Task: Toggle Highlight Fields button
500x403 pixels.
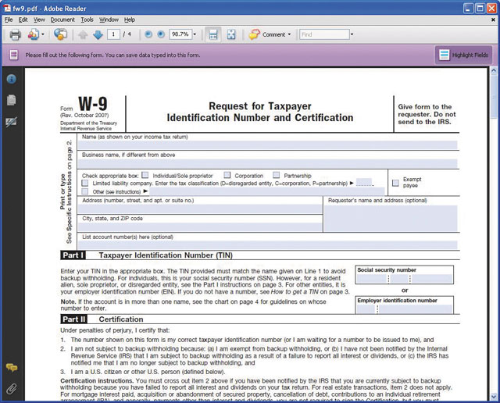Action: [463, 55]
